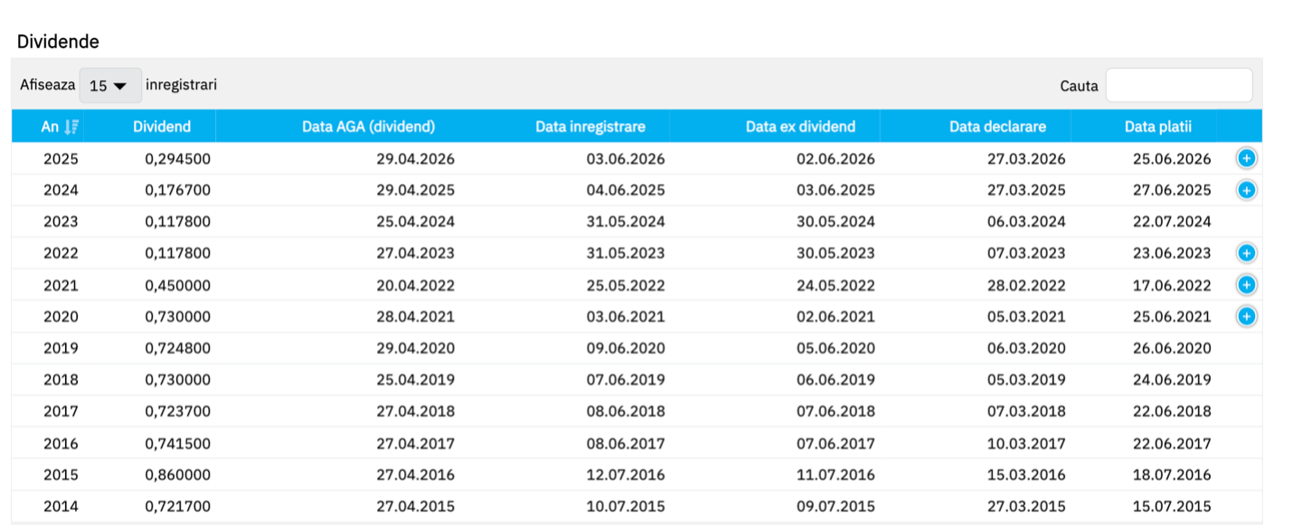Click the AGA date 27.04.2023

[416, 253]
